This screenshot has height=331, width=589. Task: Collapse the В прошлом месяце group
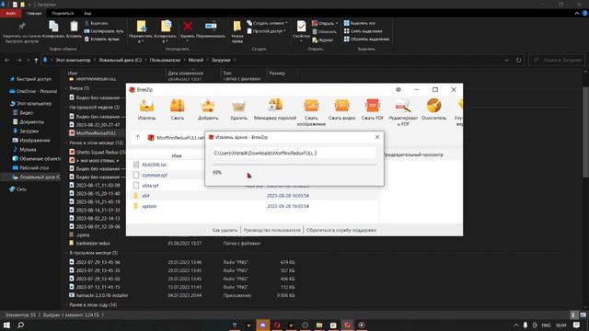point(66,253)
